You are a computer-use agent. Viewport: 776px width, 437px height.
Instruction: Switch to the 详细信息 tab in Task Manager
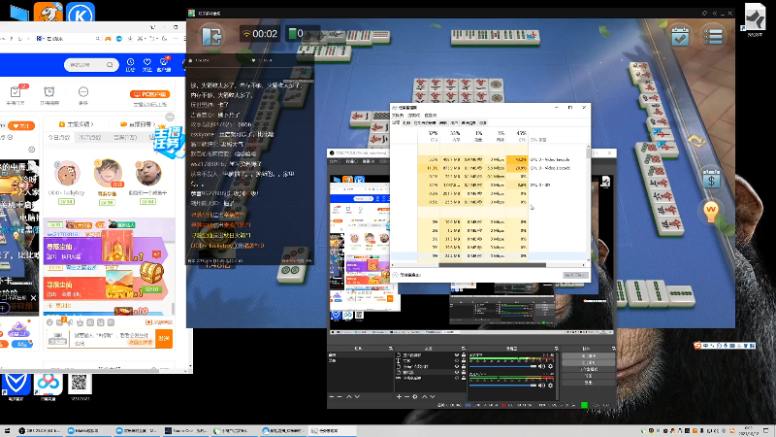pos(469,123)
